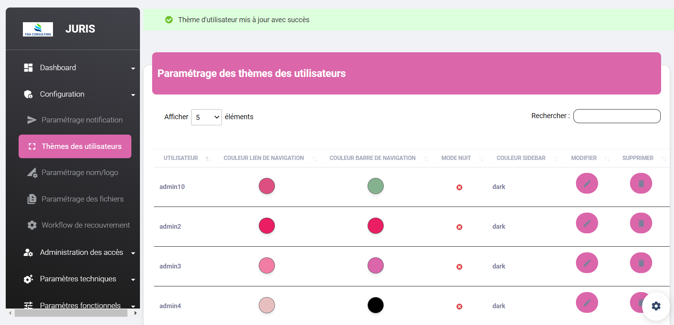The width and height of the screenshot is (674, 325).
Task: Sort table by Utilisateur column header
Action: pyautogui.click(x=181, y=158)
